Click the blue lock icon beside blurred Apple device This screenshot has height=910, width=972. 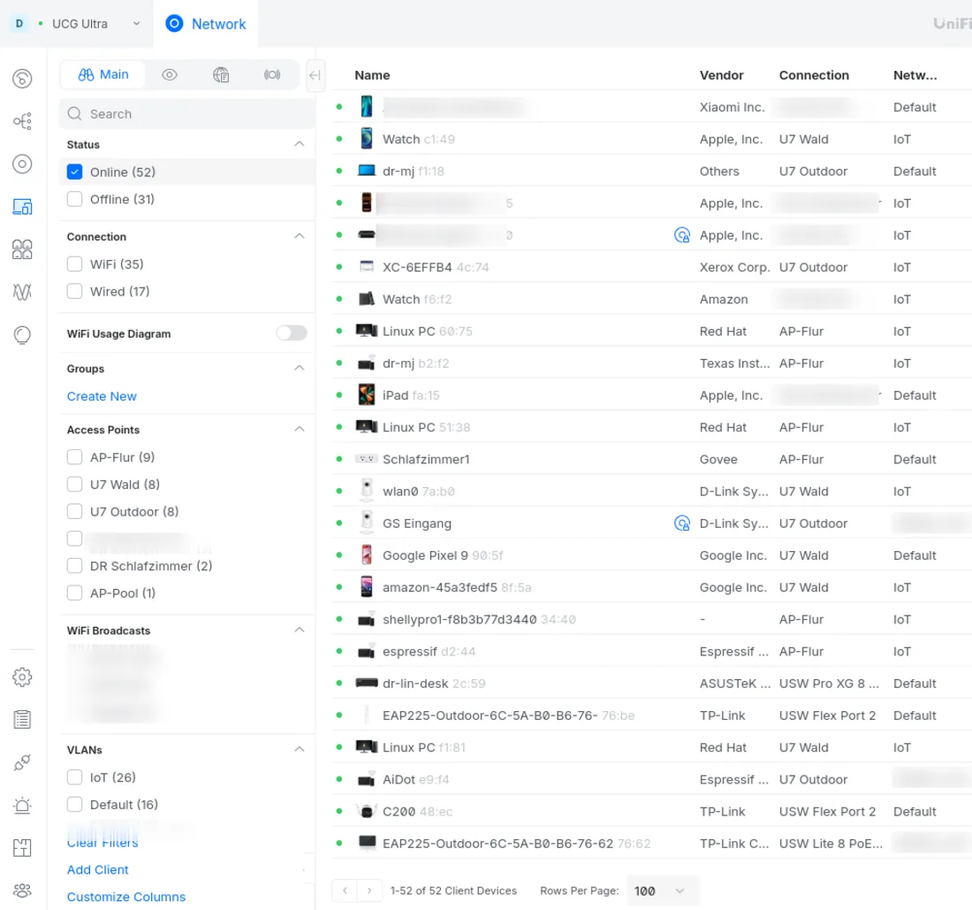click(x=682, y=235)
